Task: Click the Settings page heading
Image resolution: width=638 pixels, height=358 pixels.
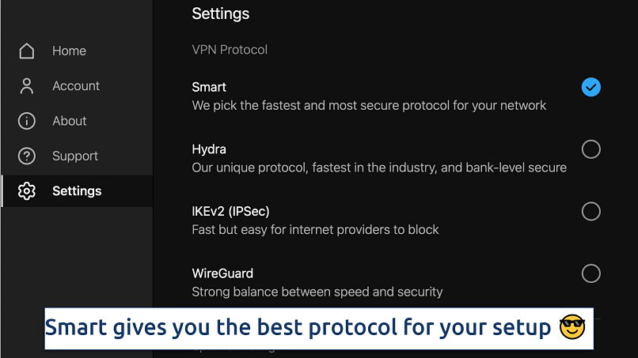Action: pyautogui.click(x=220, y=13)
